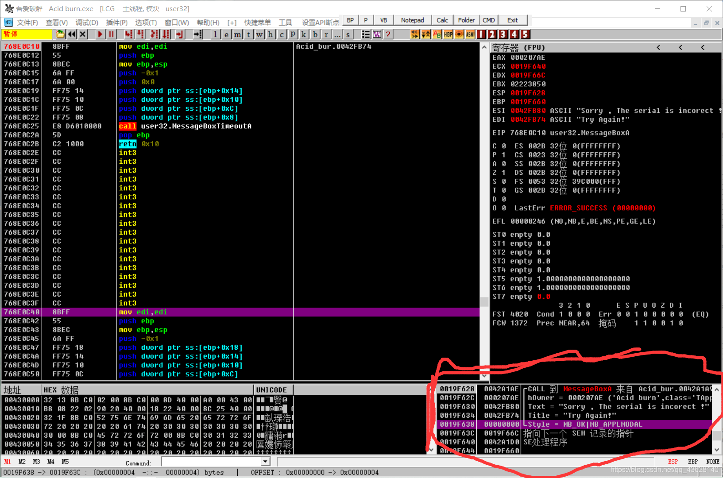Click the red number 3 toolbar icon
This screenshot has width=723, height=478.
click(x=503, y=34)
